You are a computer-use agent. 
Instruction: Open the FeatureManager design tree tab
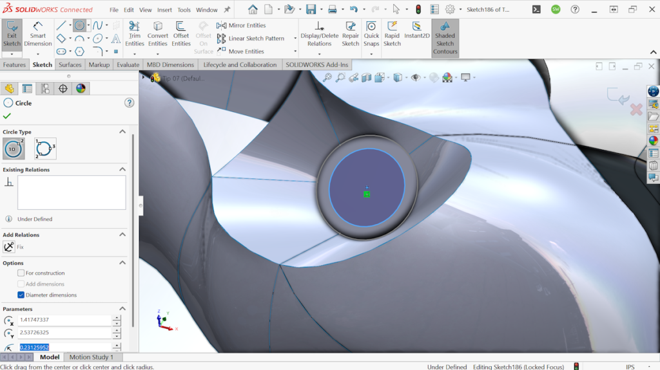(x=9, y=88)
